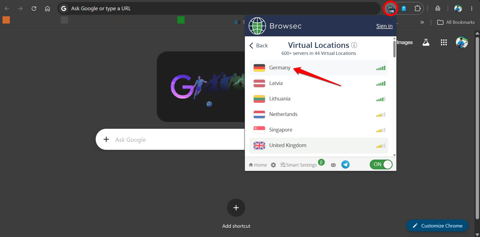Click the info icon beside Virtual Locations
Viewport: 480px width, 237px height.
click(x=354, y=45)
